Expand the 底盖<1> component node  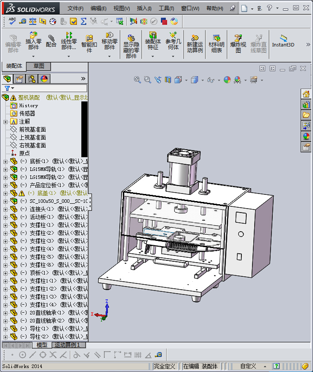click(x=5, y=194)
